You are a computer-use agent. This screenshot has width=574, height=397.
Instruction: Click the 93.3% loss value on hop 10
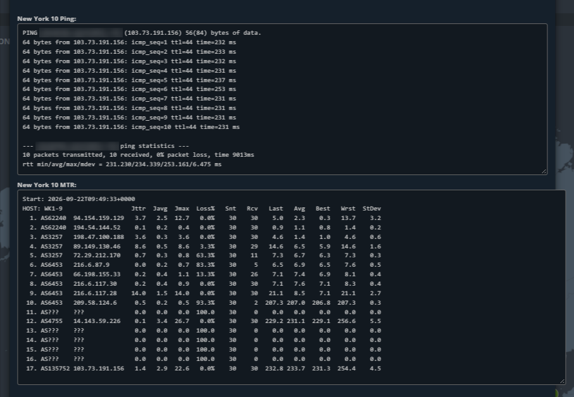(206, 303)
